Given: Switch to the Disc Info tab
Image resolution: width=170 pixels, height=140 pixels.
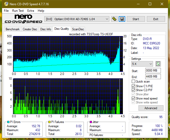Looking at the screenshot, I should (x=46, y=29).
